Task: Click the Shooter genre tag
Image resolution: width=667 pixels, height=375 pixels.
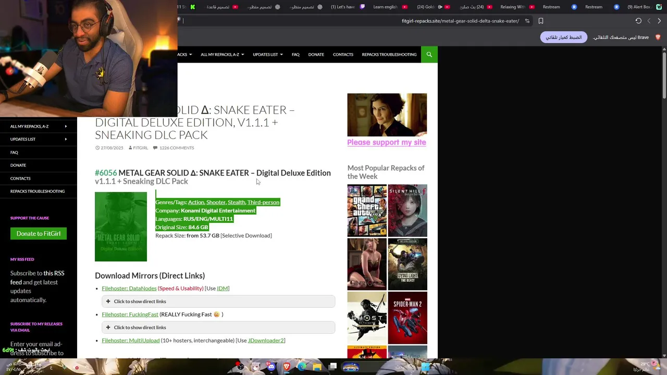Action: (216, 202)
